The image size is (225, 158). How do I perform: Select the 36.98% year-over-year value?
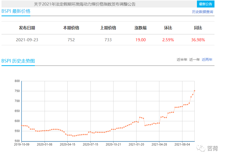pyautogui.click(x=198, y=40)
